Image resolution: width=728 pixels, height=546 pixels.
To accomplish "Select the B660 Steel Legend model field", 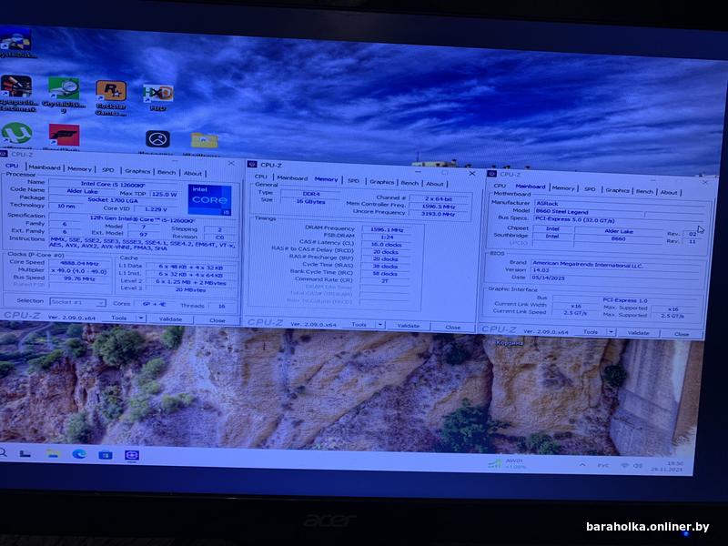I will (x=588, y=212).
